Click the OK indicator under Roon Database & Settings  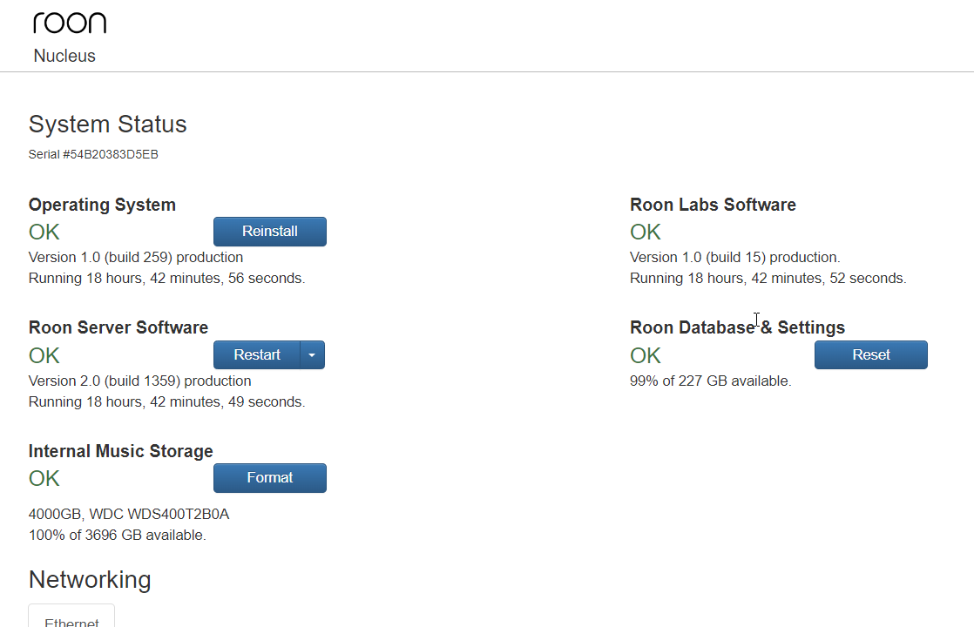(645, 354)
